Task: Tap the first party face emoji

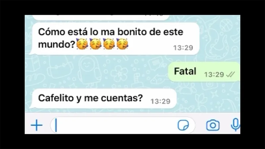Action: [x=82, y=44]
